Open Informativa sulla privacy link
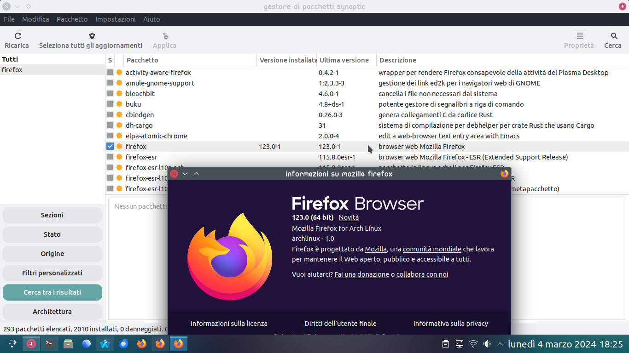629x353 pixels. 451,324
